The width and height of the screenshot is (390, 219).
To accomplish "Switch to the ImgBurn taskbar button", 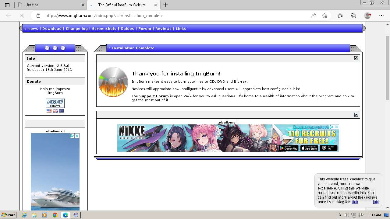I will click(x=76, y=215).
